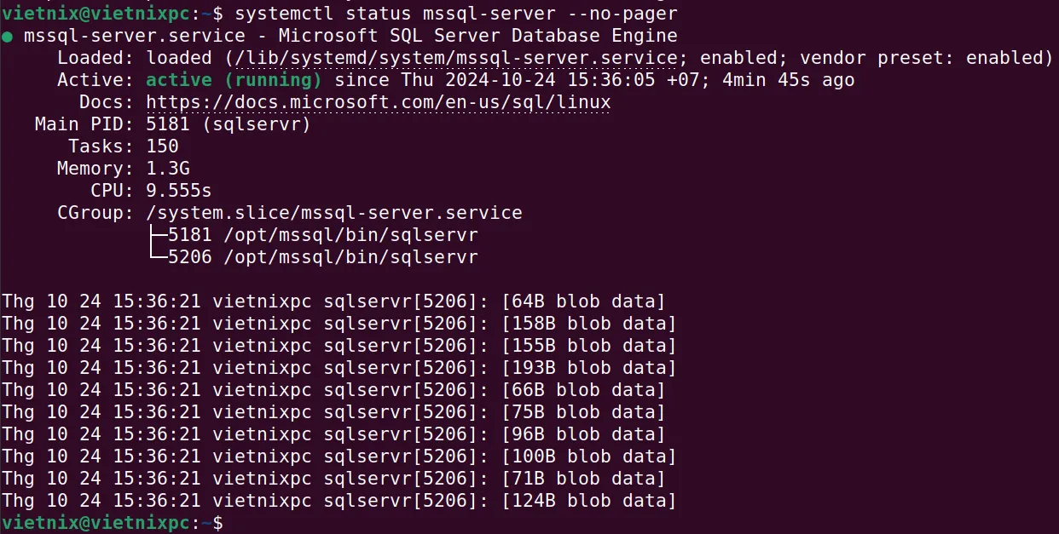Click the typed systemctl status command
This screenshot has height=534, width=1059.
point(456,14)
